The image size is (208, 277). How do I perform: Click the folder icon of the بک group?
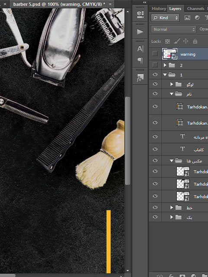tap(178, 217)
